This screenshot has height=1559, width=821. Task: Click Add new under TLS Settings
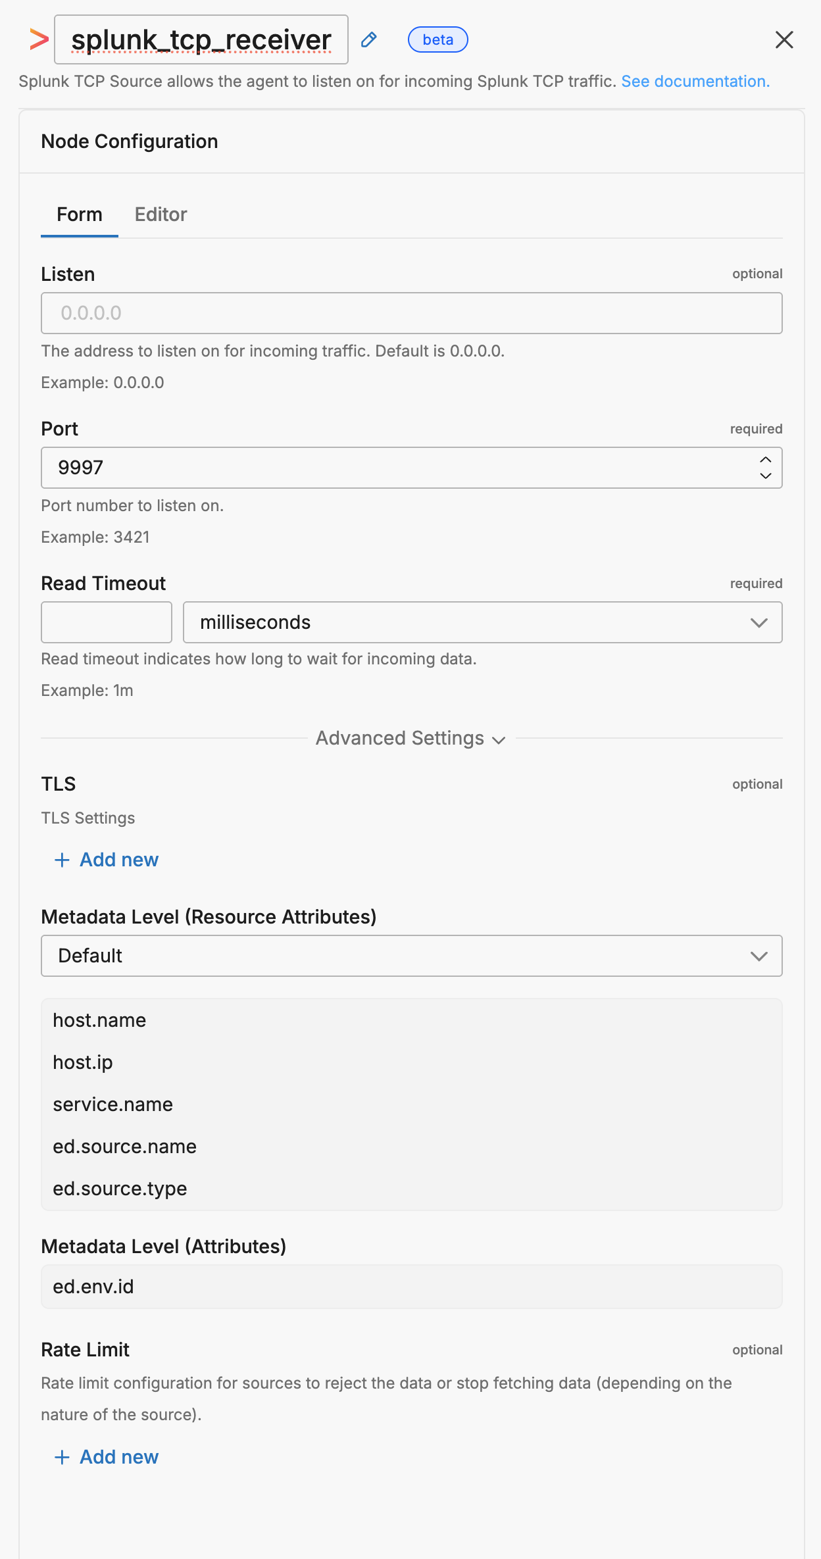click(119, 860)
